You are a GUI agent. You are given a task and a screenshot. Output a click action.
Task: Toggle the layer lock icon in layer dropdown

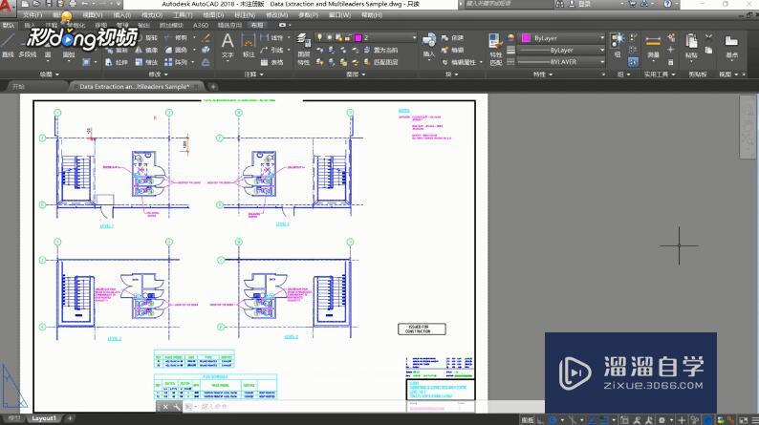coord(348,37)
